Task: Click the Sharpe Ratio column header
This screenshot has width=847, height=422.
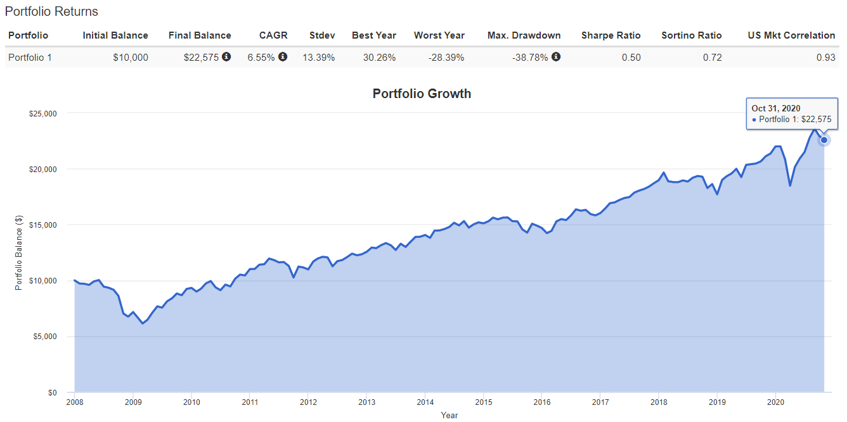Action: tap(611, 35)
